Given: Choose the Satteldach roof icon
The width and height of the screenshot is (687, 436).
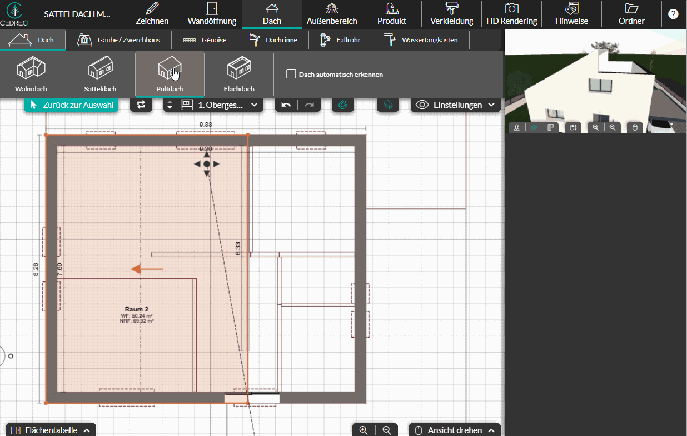Looking at the screenshot, I should click(x=100, y=74).
